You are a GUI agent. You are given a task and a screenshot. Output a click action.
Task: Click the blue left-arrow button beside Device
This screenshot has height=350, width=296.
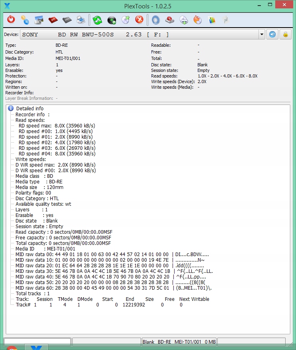[272, 34]
